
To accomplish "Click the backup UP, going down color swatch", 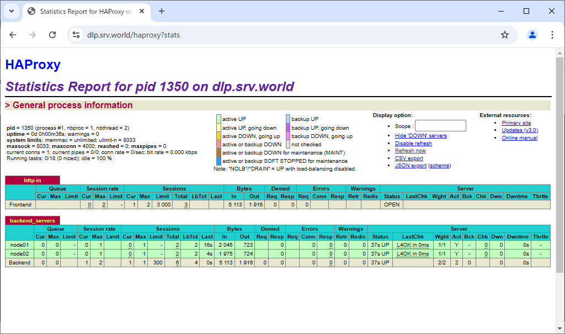I will click(x=288, y=128).
